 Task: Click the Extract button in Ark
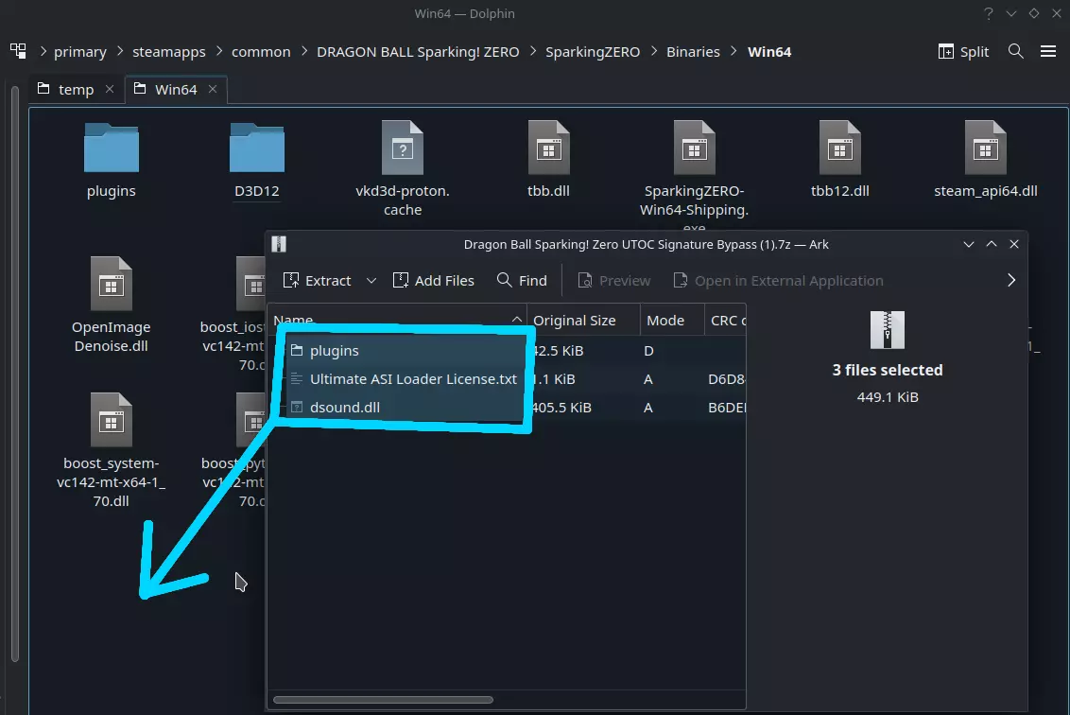318,281
